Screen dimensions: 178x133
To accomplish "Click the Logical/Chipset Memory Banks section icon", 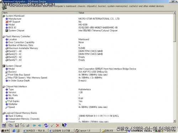I will tap(4, 113).
